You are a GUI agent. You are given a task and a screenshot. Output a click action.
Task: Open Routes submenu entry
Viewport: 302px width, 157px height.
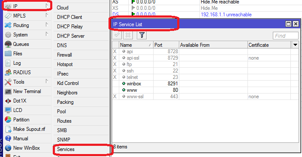coord(81,121)
